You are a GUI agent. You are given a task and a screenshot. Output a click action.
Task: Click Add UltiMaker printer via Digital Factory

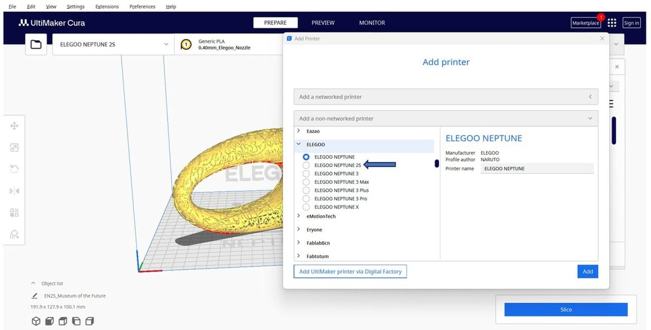click(x=350, y=271)
